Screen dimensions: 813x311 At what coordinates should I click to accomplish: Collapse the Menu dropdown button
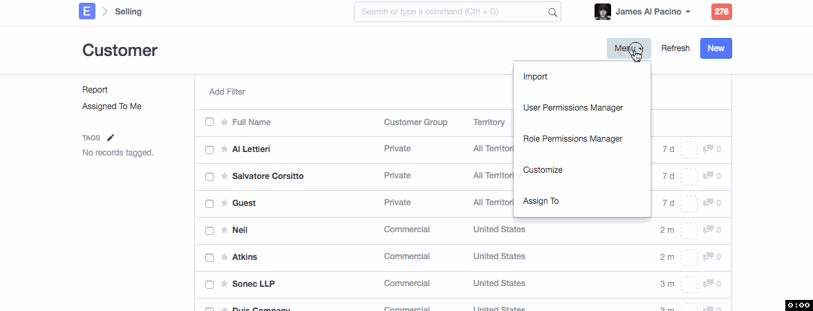[628, 48]
